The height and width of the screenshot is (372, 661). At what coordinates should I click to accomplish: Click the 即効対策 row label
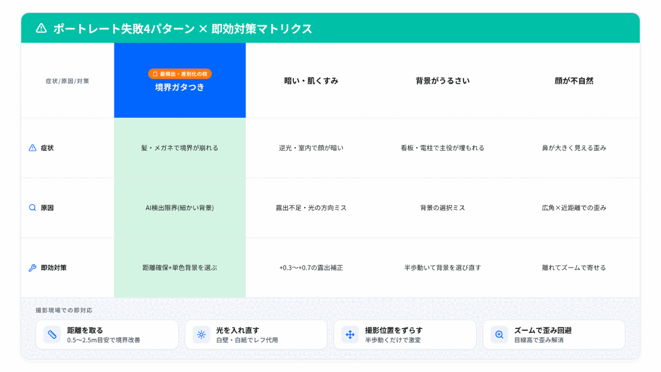click(54, 268)
